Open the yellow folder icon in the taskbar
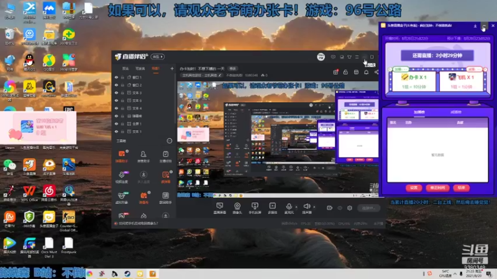 tap(140, 274)
